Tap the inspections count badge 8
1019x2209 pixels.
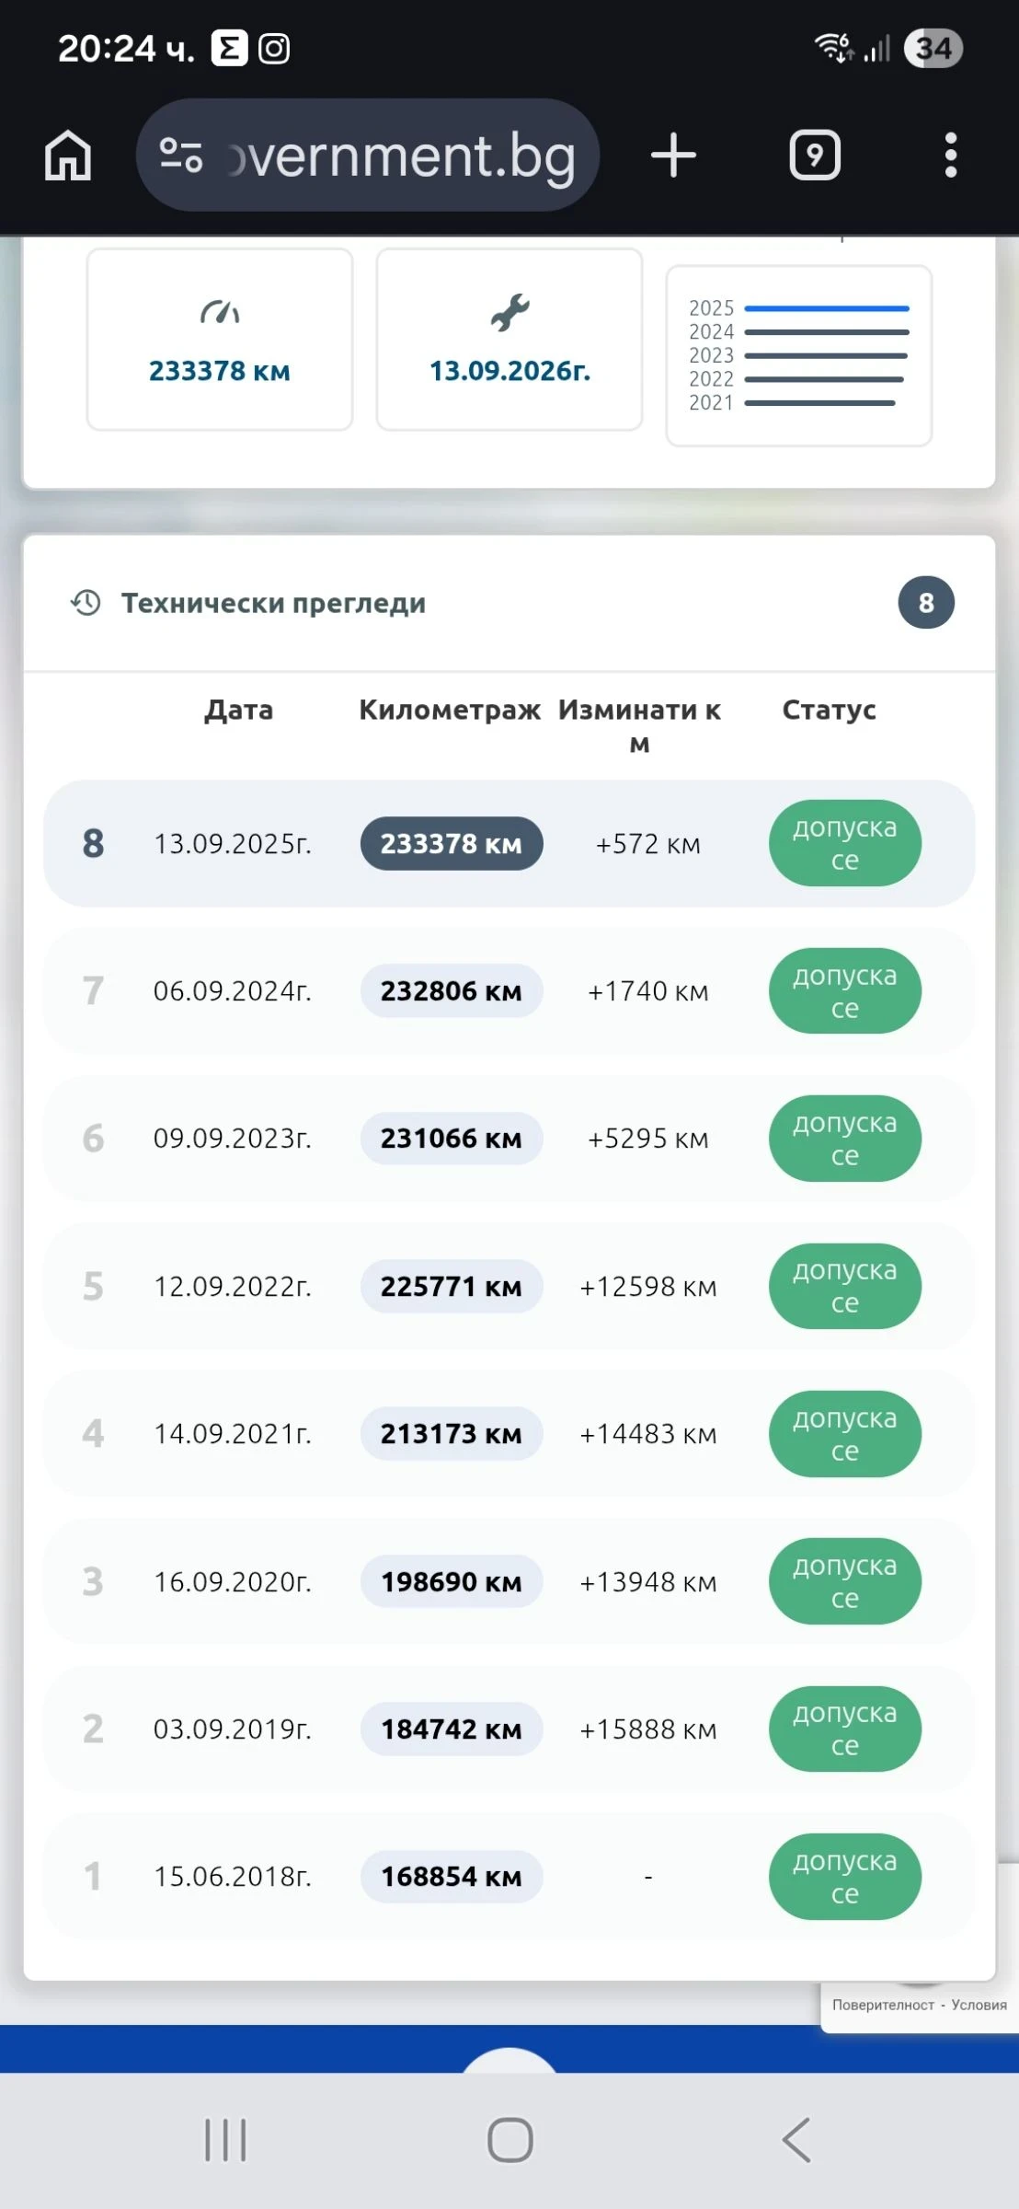(926, 603)
